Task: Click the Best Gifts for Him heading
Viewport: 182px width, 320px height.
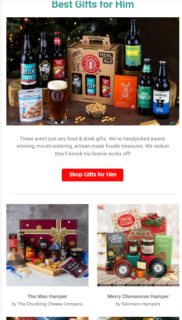Action: [93, 5]
